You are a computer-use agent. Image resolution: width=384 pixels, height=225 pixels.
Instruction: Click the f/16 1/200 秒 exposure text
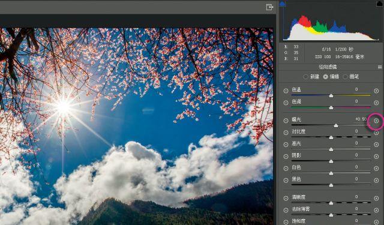(x=338, y=49)
